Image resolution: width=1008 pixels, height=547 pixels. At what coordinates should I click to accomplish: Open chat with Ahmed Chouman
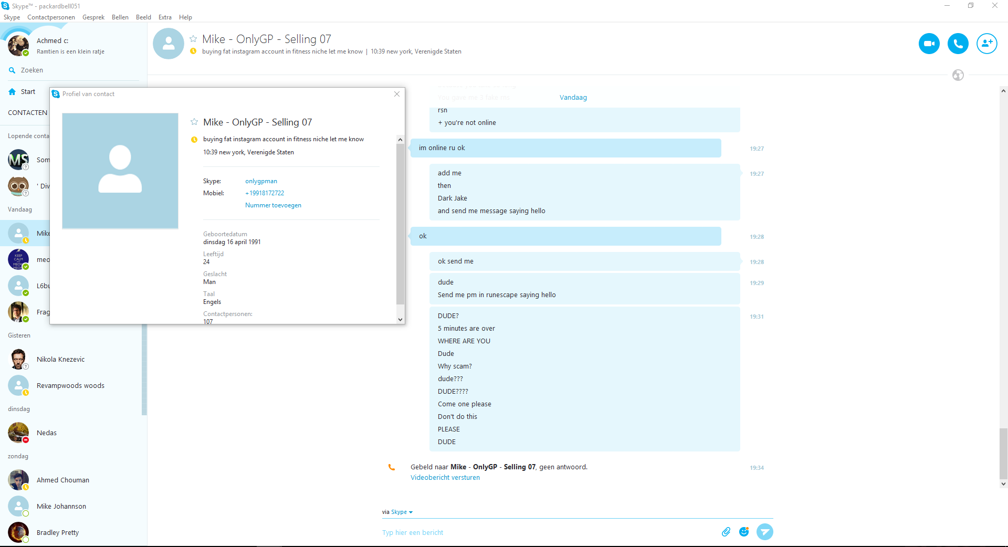(x=73, y=480)
